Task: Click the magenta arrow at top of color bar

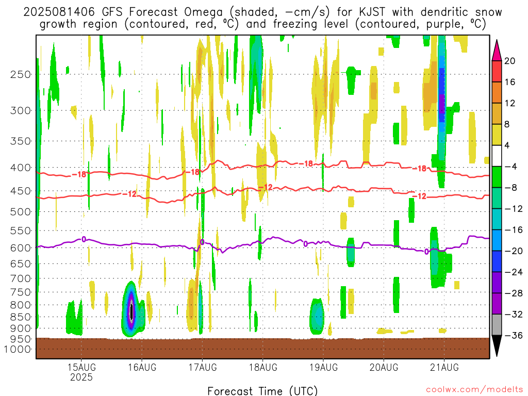Action: (497, 50)
